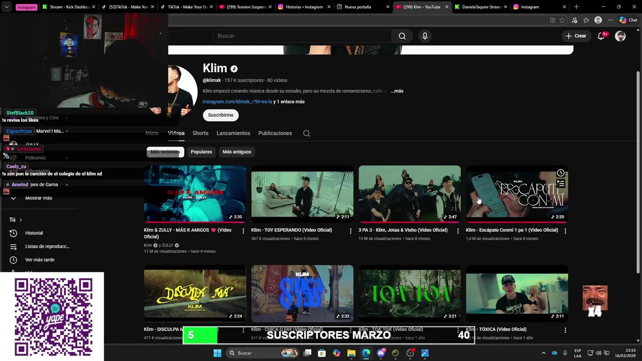The width and height of the screenshot is (642, 361).
Task: Open Listas de reproducción in sidebar
Action: (x=47, y=247)
